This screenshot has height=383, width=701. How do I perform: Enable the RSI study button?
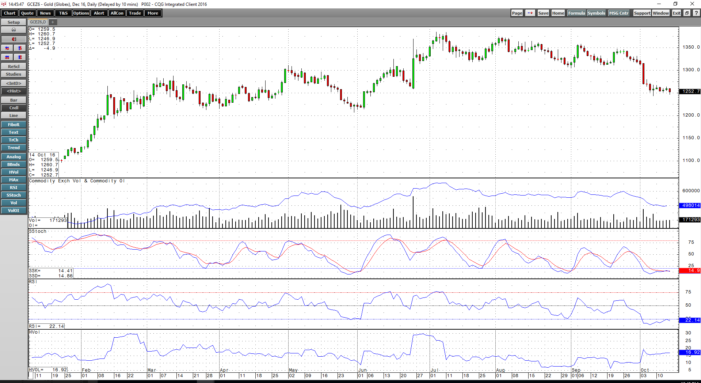14,187
